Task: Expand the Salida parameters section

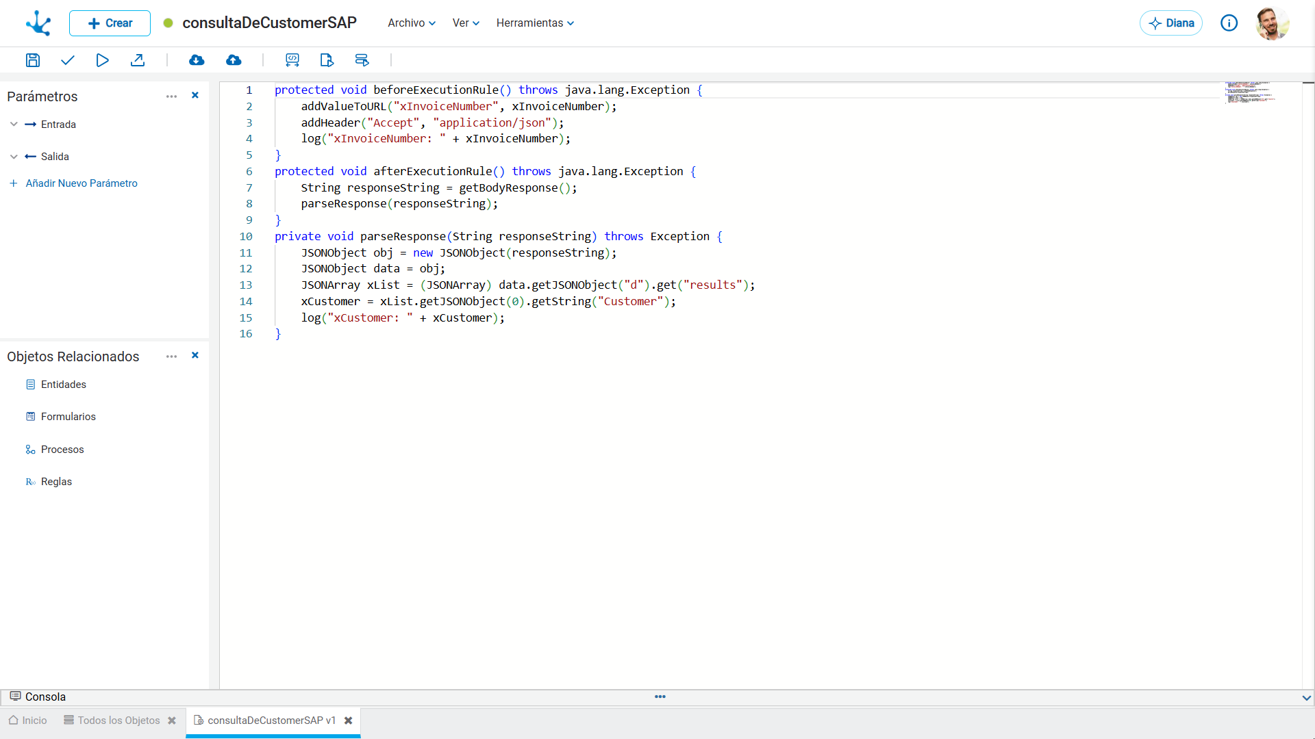Action: coord(14,157)
